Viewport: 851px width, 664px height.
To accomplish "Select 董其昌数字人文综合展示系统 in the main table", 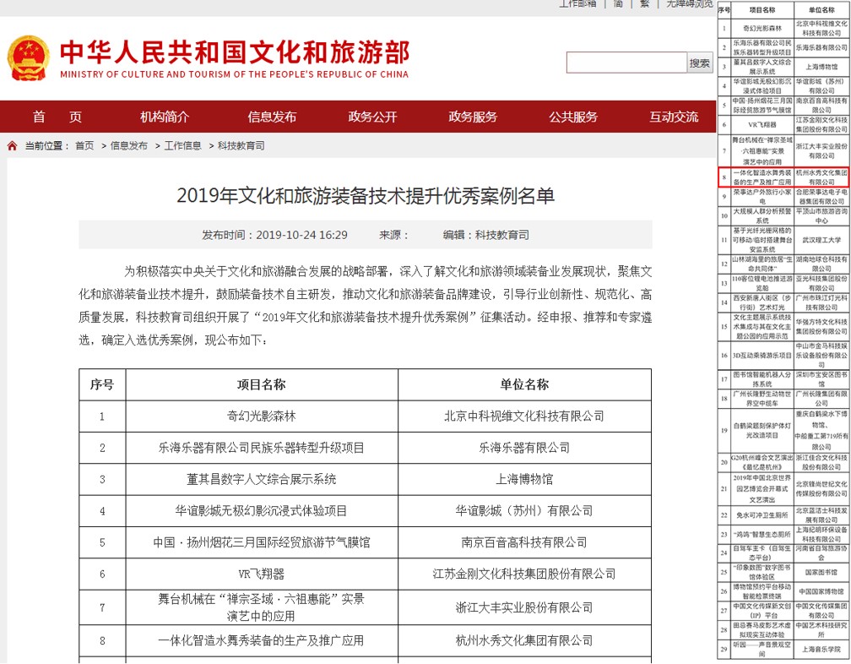I will tap(261, 479).
